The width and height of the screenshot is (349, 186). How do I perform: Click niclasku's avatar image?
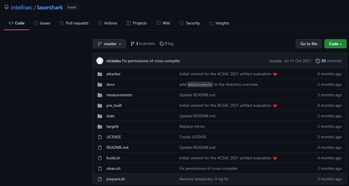point(100,61)
